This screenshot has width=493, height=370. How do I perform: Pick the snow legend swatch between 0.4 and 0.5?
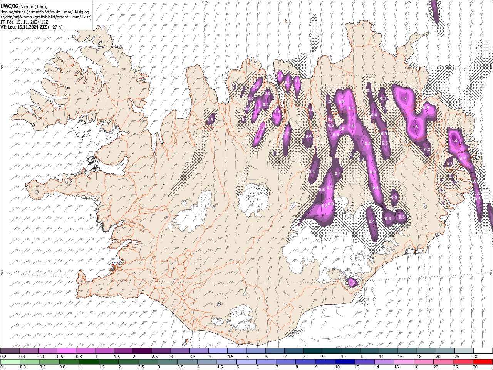click(x=48, y=351)
